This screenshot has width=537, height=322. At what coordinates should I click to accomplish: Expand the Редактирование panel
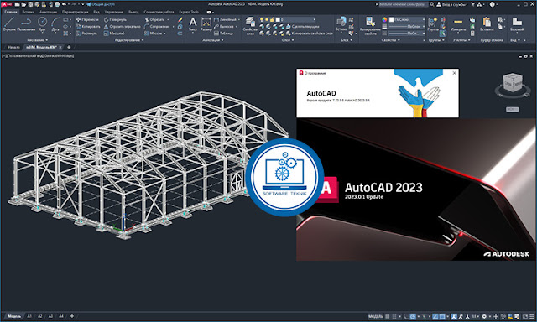[129, 40]
